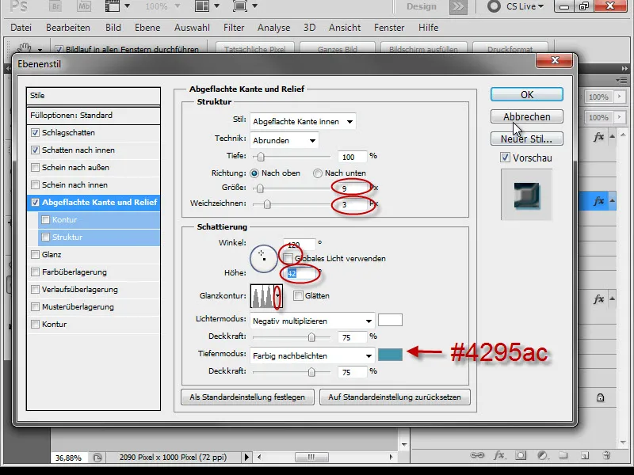Click the new adjustment layer half-circle icon
The height and width of the screenshot is (475, 634).
[542, 455]
